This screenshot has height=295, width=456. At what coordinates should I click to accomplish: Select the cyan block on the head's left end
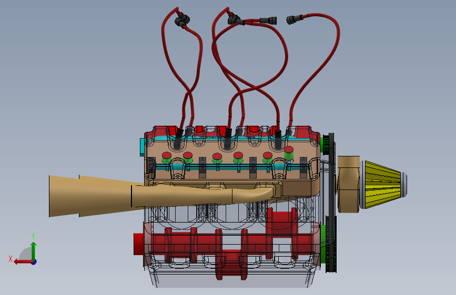pyautogui.click(x=142, y=147)
